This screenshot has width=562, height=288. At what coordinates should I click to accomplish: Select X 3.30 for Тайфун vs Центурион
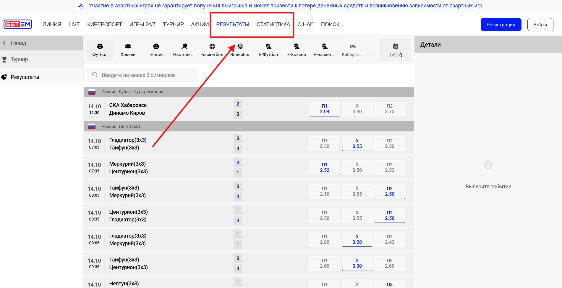click(357, 263)
